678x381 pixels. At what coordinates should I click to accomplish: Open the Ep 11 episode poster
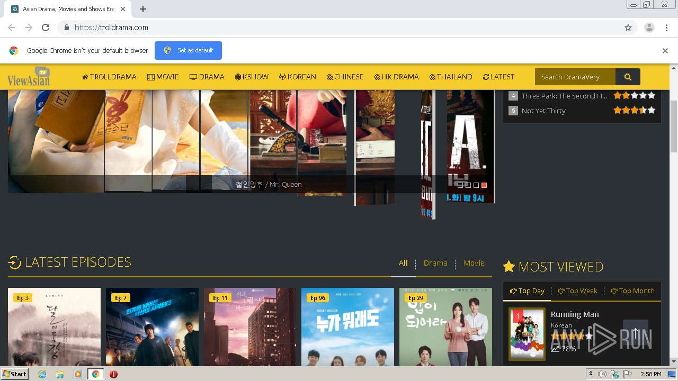[250, 327]
